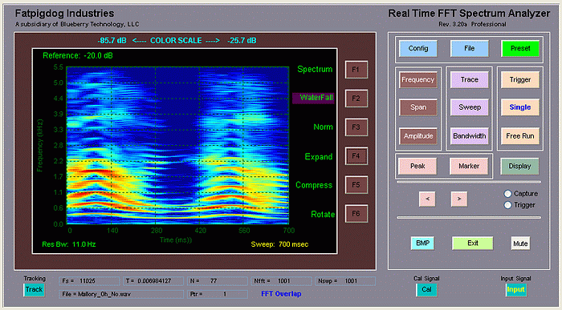Enable tracking with the Track button
Screen dimensions: 562x310
(x=34, y=290)
